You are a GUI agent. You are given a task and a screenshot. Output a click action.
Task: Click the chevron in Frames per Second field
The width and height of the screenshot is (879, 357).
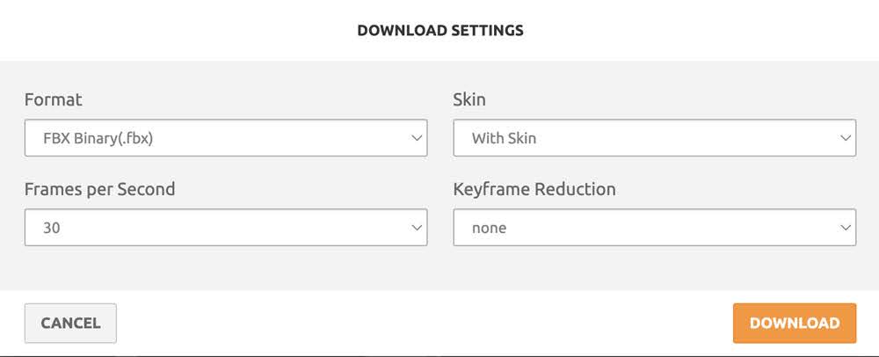[417, 228]
